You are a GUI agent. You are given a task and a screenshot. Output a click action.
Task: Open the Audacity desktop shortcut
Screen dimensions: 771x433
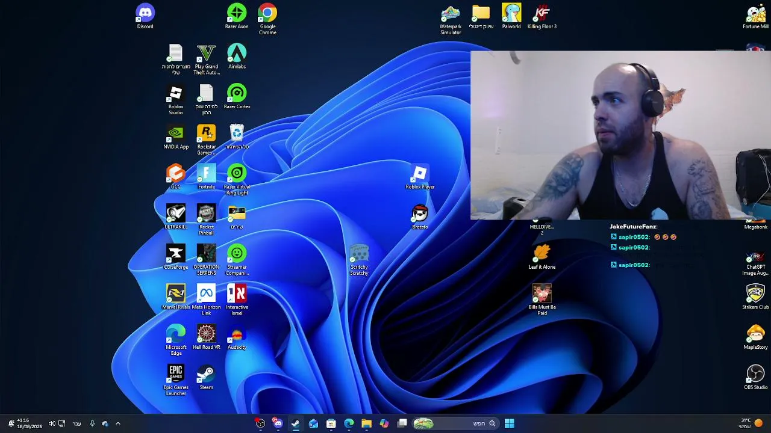237,337
